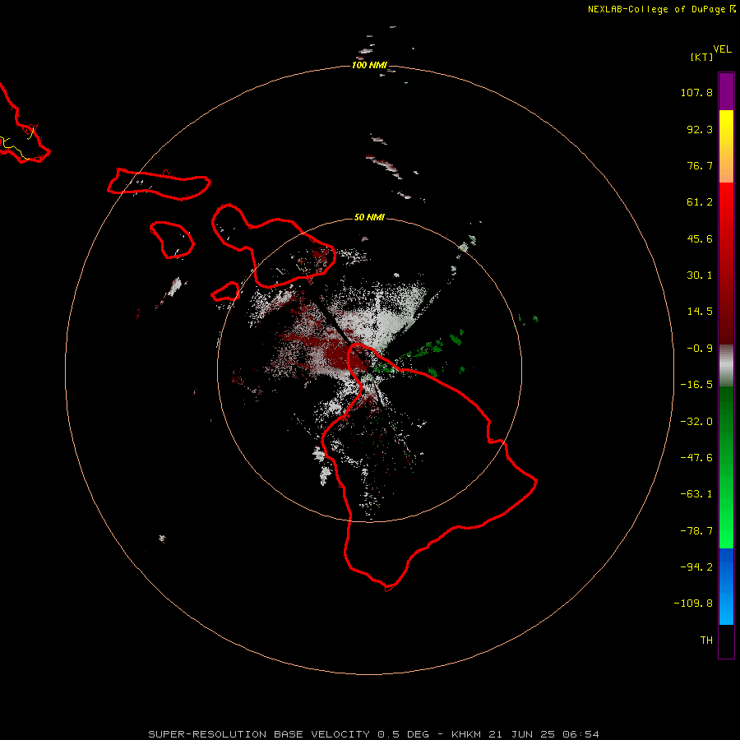The width and height of the screenshot is (740, 740).
Task: Click the bright green color bar segment
Action: (x=726, y=467)
